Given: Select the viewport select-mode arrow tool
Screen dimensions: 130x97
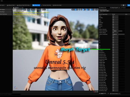Looking at the screenshot, I should click(x=72, y=10).
